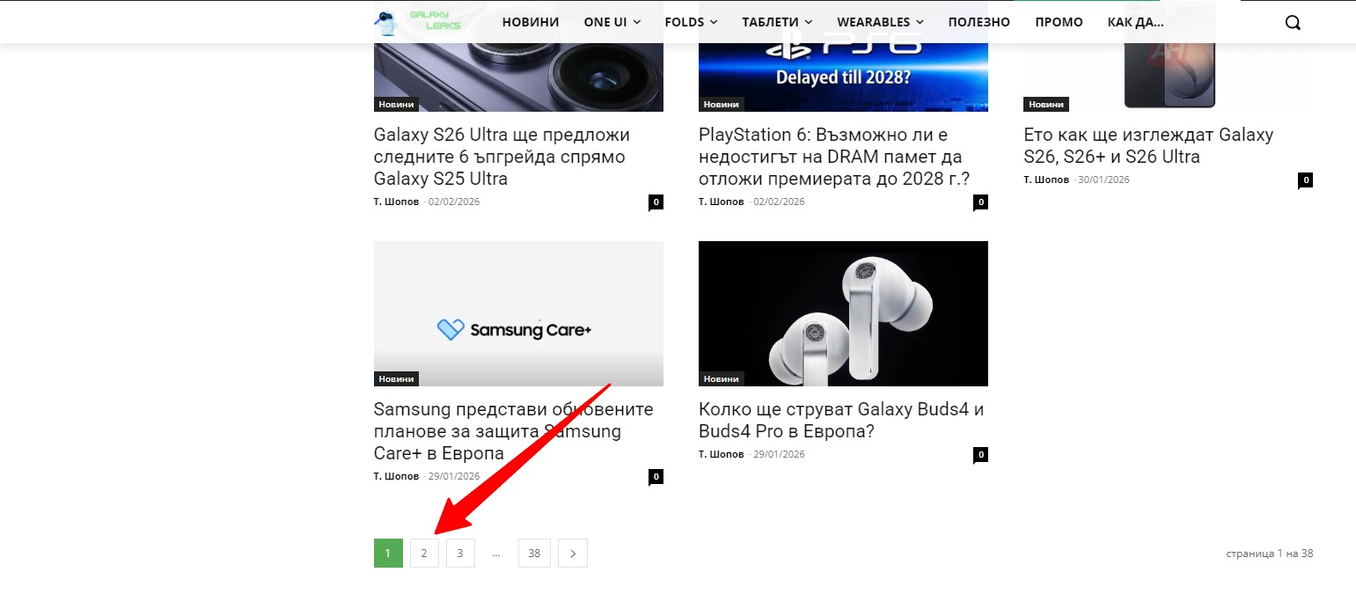Click comment count on Samsung Care+ article
The height and width of the screenshot is (609, 1356).
pos(656,477)
